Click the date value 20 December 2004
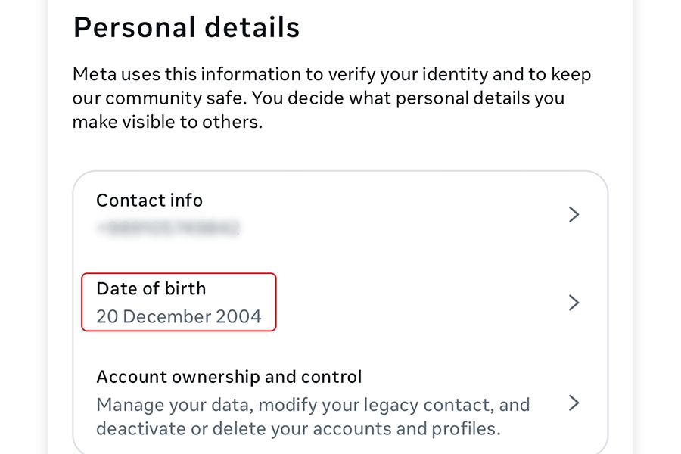Viewport: 681px width, 454px height. point(179,316)
